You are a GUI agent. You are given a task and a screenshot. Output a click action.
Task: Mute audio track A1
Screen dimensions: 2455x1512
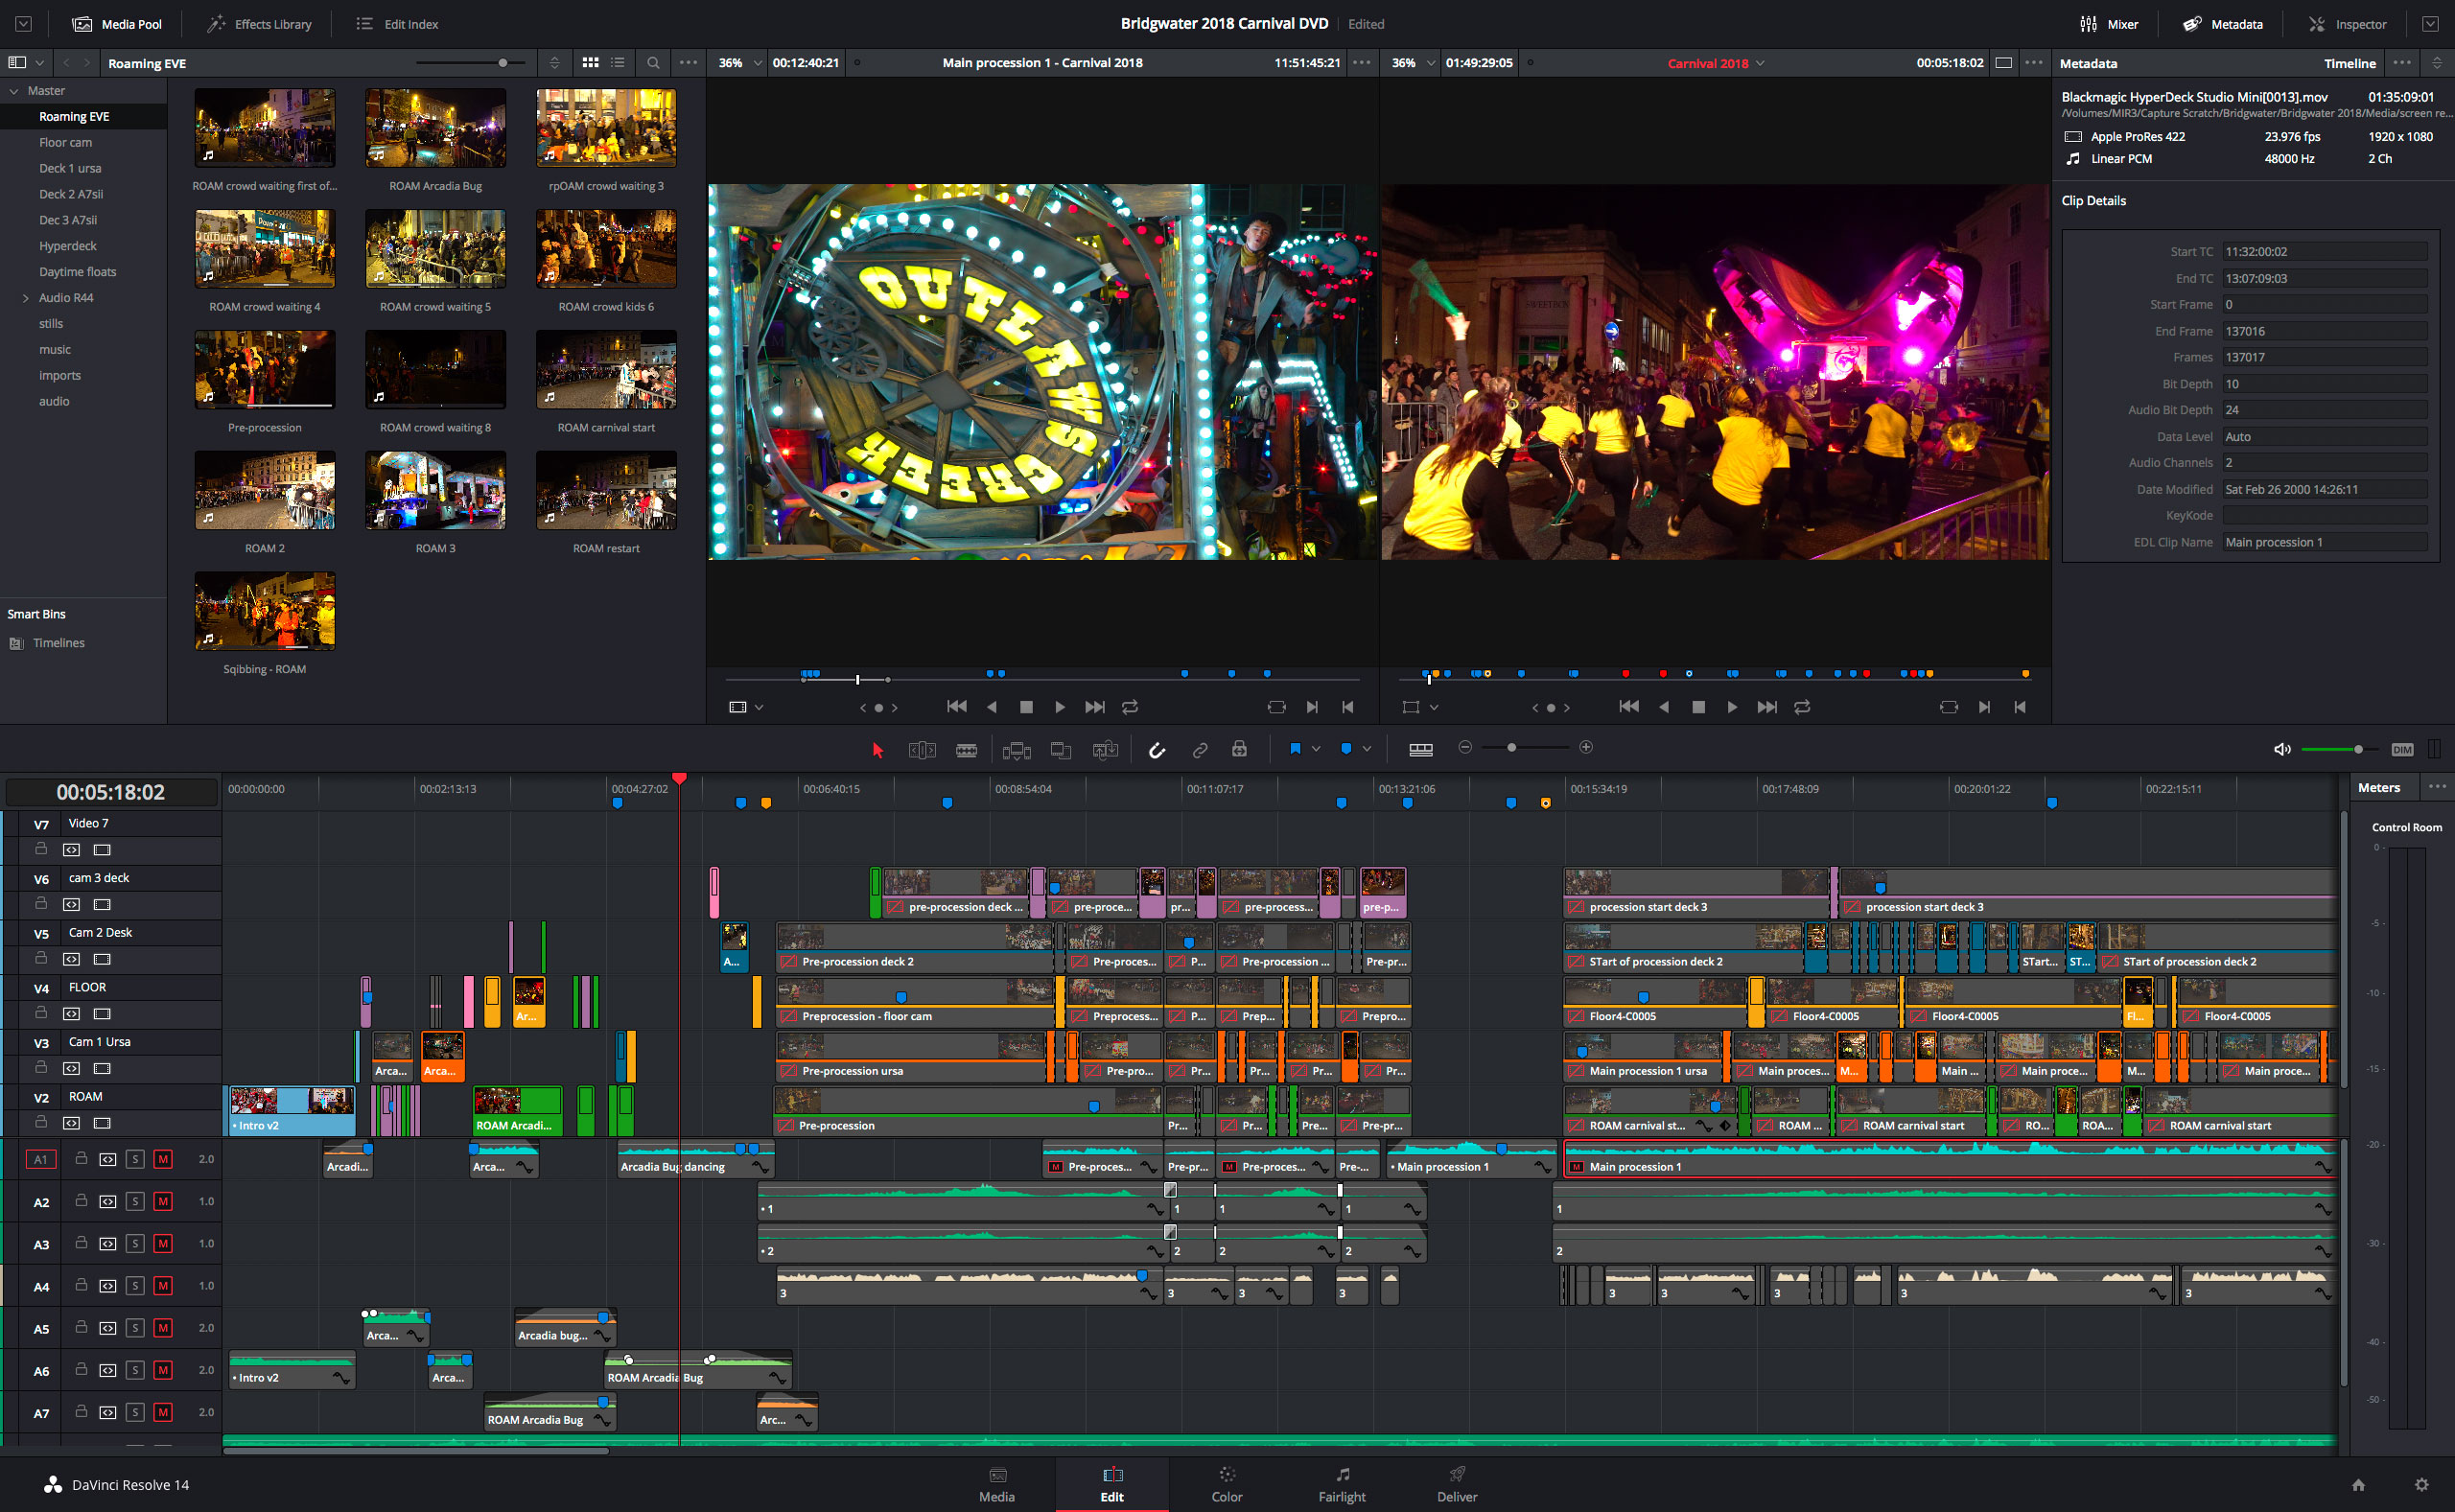pos(163,1159)
